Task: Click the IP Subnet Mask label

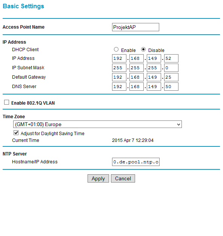Action: point(28,68)
